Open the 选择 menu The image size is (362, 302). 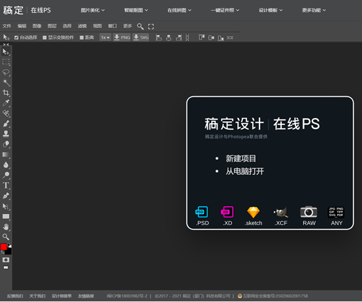coord(67,26)
